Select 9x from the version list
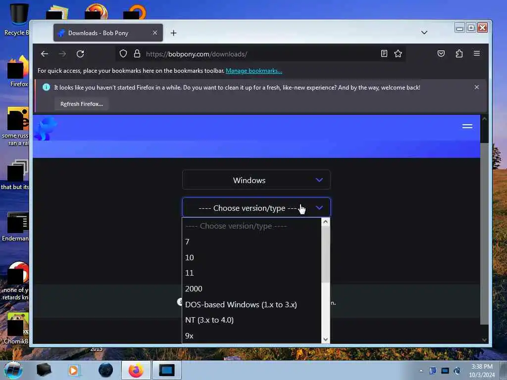Image resolution: width=507 pixels, height=380 pixels. point(252,336)
